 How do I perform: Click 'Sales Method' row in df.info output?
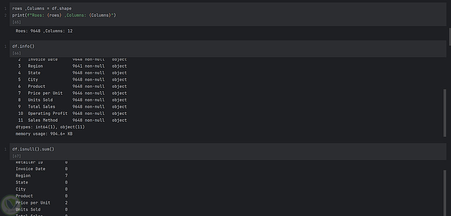[x=43, y=120]
